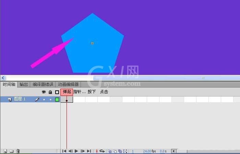Go to first frame

(64, 151)
